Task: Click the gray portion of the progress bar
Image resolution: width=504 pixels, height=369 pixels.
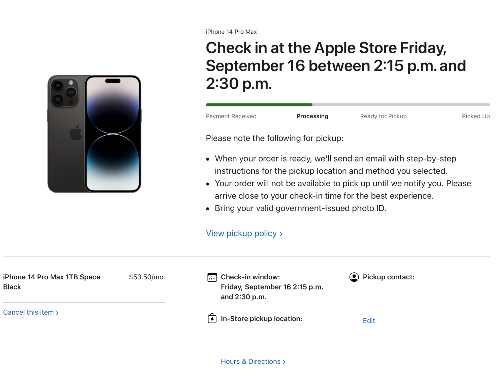Action: pos(401,105)
